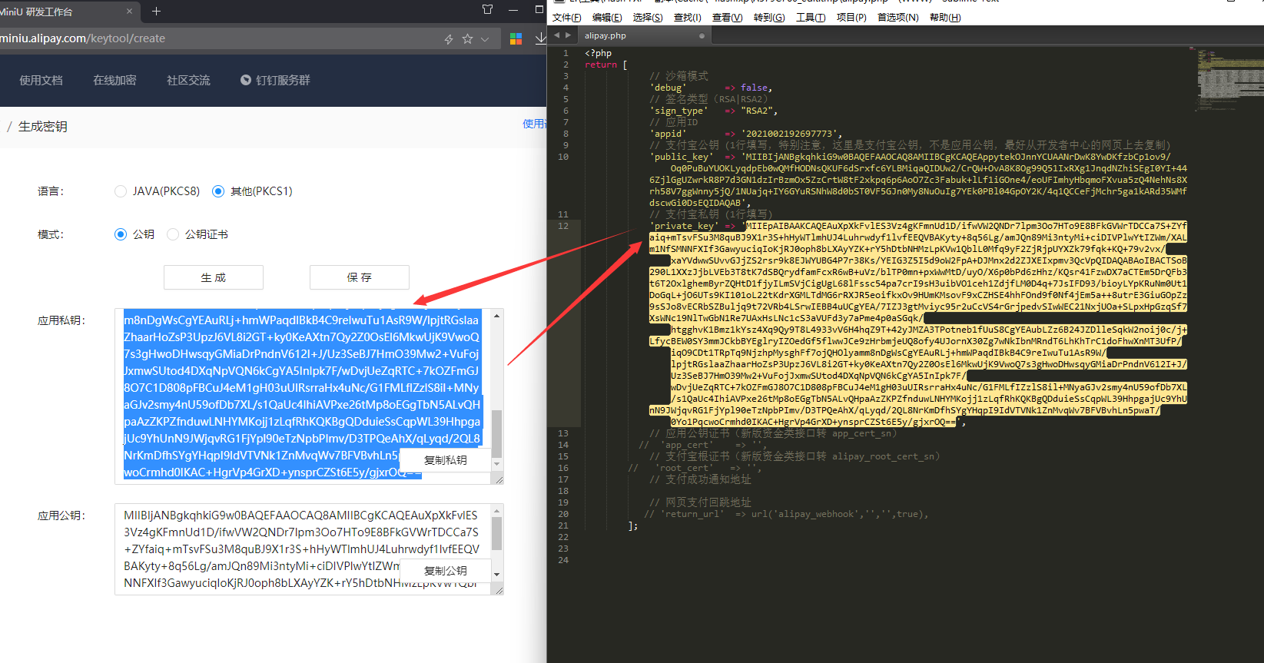
Task: Open 首选项(N) menu in Sublime Text
Action: [x=897, y=18]
